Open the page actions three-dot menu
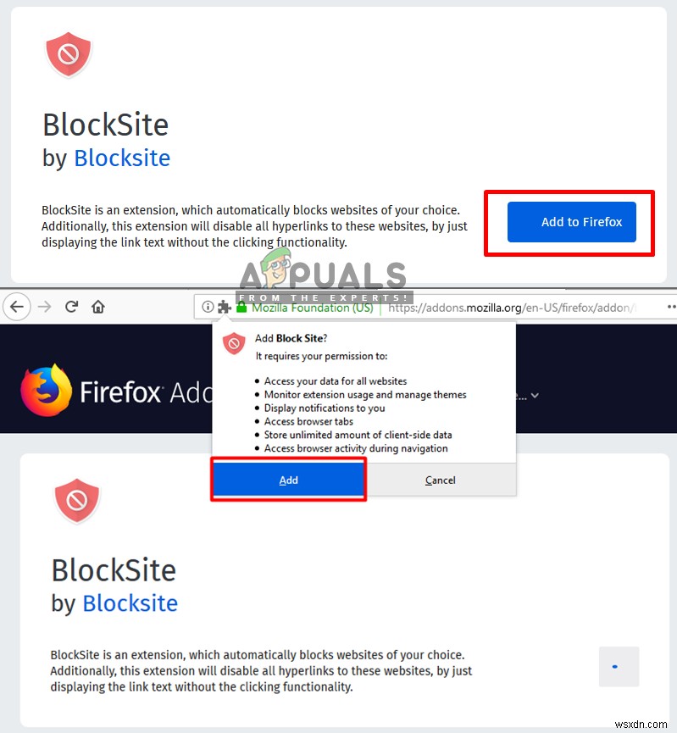The width and height of the screenshot is (677, 733). tap(672, 307)
